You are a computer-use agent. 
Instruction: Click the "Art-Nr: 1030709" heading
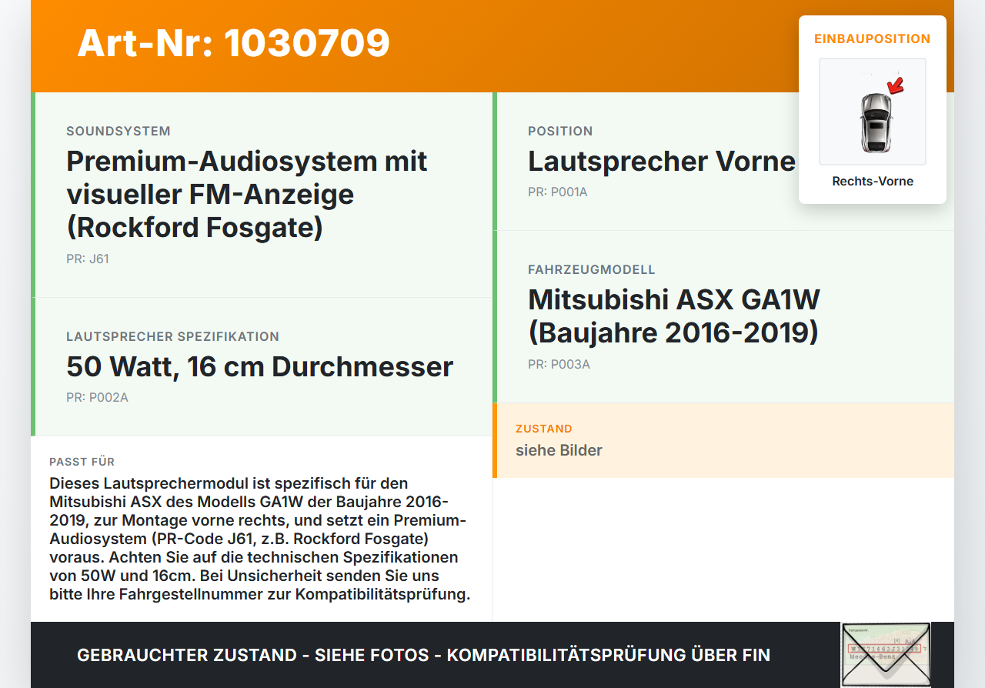(x=233, y=43)
